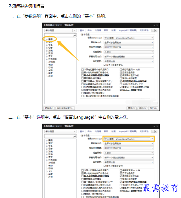Switch to 快捷键 tab in step-one dialog

pos(98,30)
